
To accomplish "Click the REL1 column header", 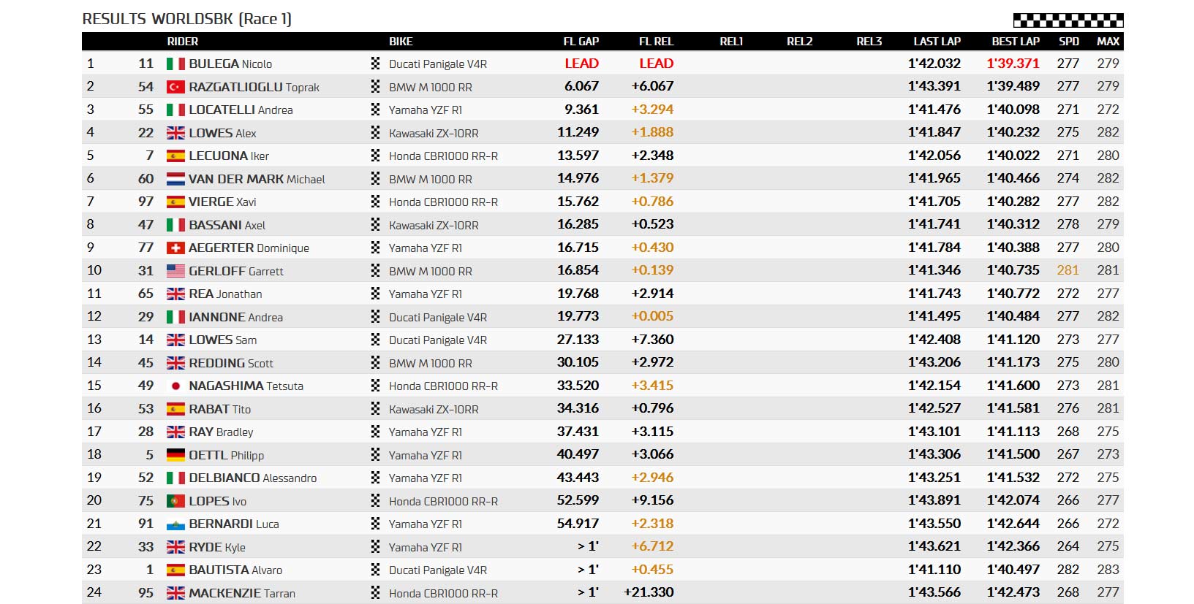I will [x=731, y=42].
